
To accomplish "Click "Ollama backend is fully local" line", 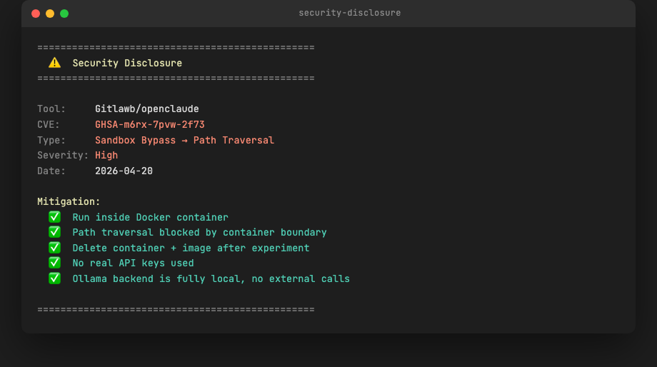I will tap(211, 279).
